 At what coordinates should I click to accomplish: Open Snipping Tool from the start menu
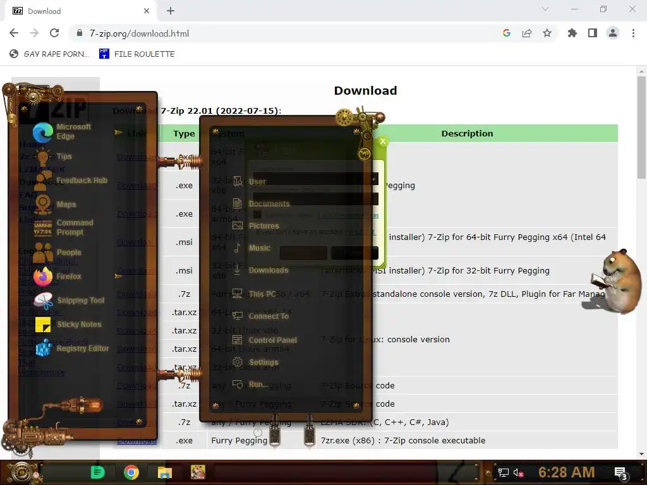[70, 301]
